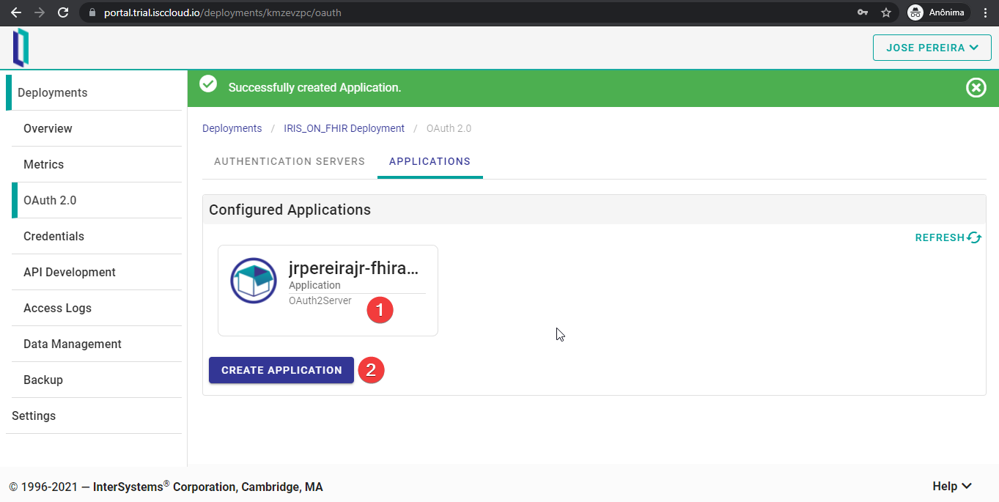Click the Configured Applications heading

290,210
